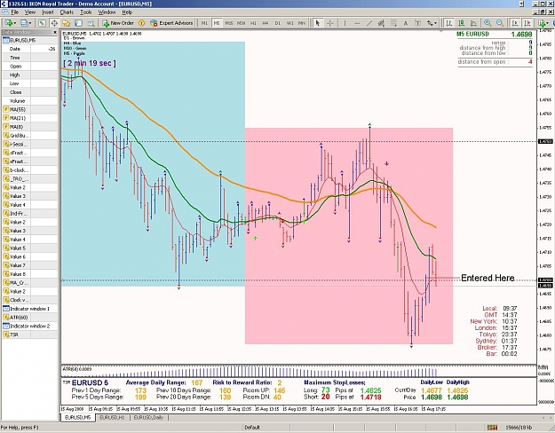Click the chart shift triangle marker
Screen dimensions: 555x433
(441, 31)
